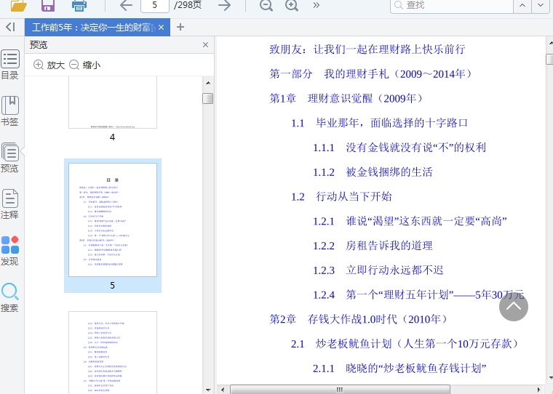
Task: Click the round back-to-top arrow button
Action: [x=514, y=307]
